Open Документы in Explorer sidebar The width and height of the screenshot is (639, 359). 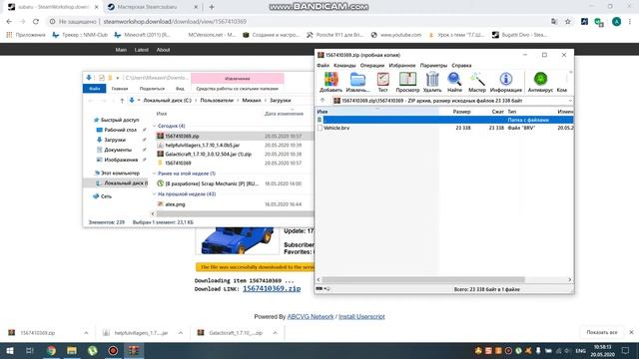coord(118,150)
